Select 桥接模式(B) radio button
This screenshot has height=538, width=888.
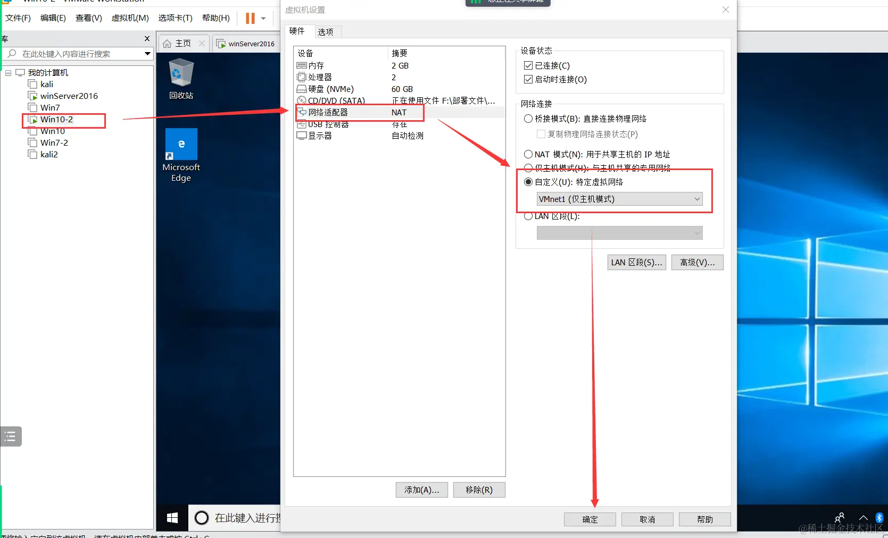[x=528, y=119]
